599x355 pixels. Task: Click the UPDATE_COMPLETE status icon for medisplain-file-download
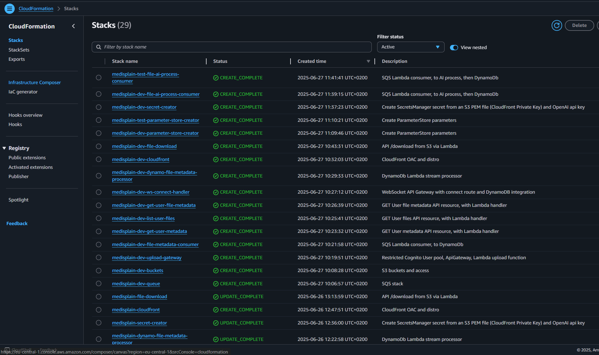point(216,297)
